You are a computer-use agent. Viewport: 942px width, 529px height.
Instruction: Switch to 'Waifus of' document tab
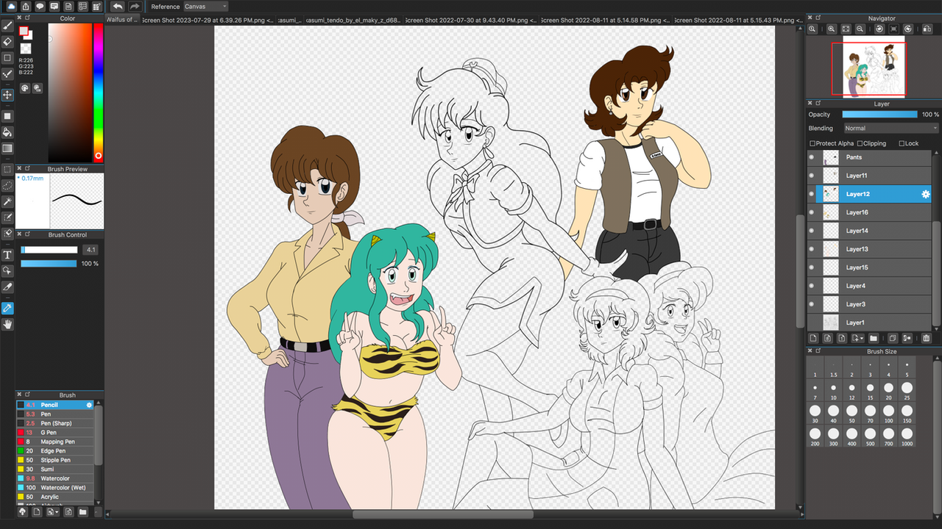[x=122, y=19]
